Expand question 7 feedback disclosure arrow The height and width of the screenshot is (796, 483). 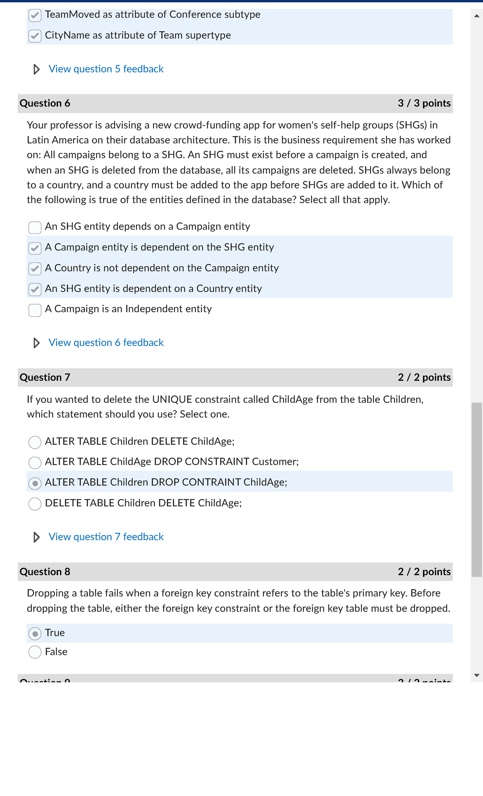point(37,537)
